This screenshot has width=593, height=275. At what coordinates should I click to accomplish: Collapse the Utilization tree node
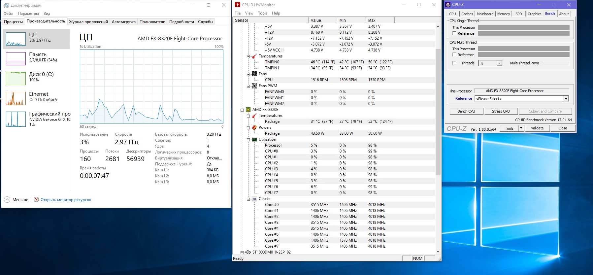[x=248, y=140]
